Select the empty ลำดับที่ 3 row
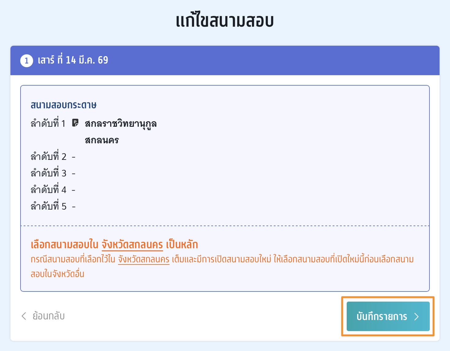 [x=53, y=174]
